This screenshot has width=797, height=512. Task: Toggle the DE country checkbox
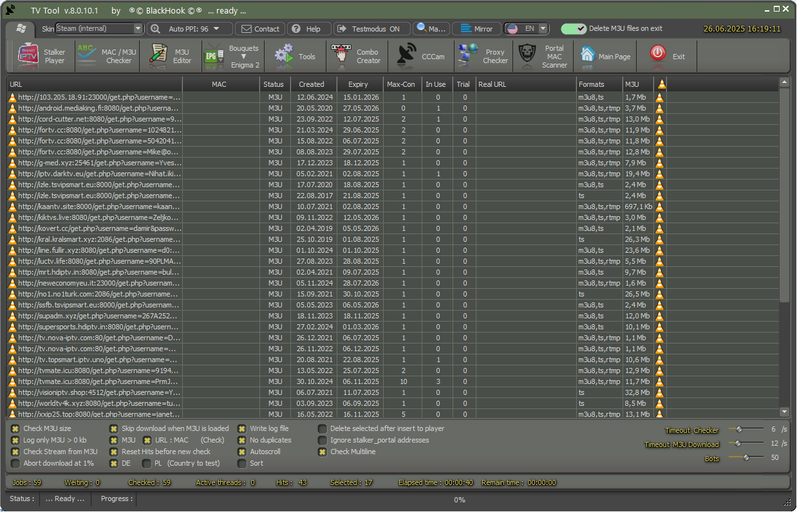114,464
